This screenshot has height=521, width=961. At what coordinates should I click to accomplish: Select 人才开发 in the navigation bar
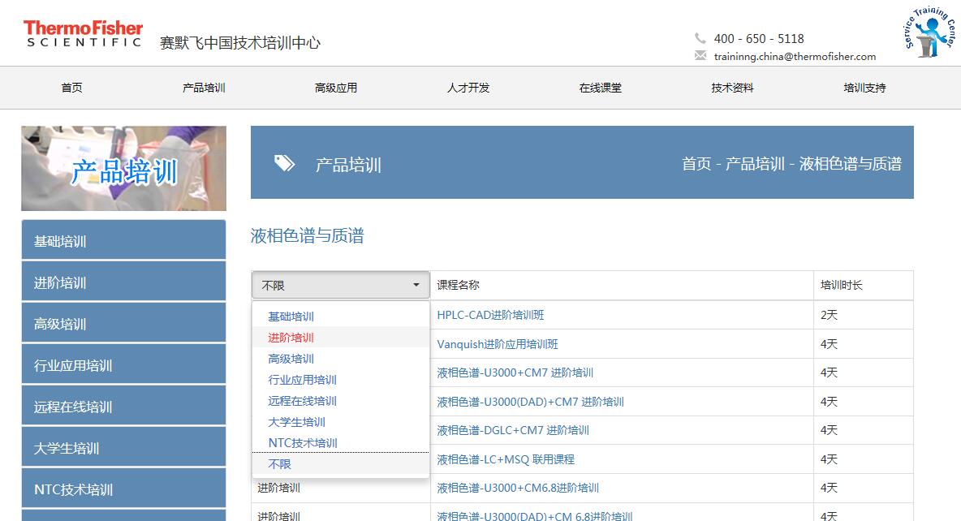click(x=468, y=88)
